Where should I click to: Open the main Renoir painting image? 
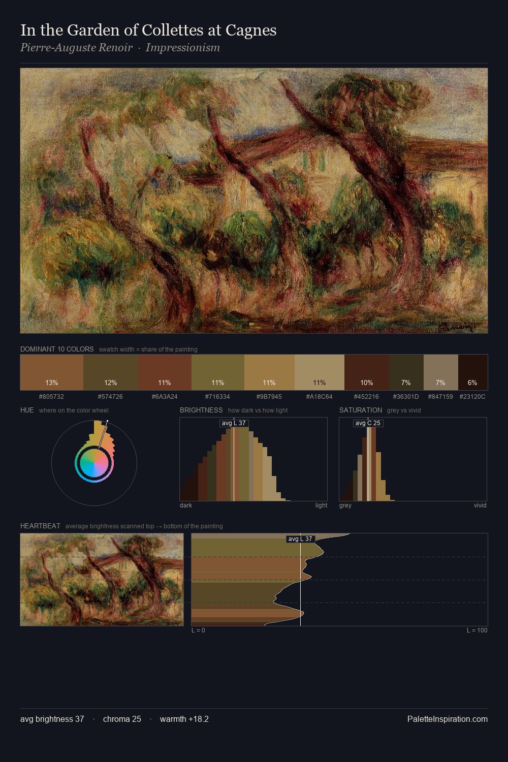(x=254, y=201)
